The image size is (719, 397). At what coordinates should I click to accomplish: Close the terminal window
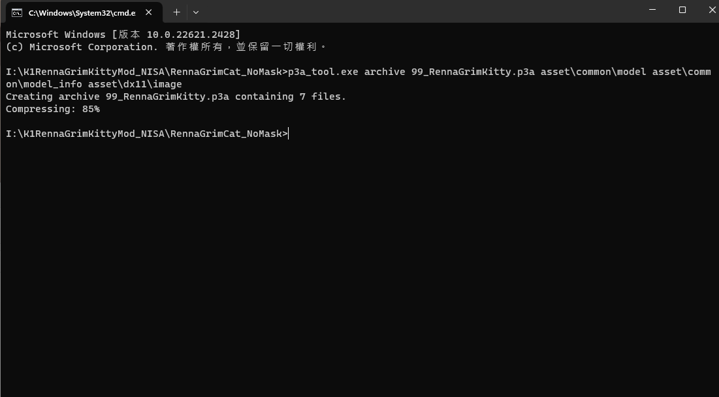[x=711, y=10]
